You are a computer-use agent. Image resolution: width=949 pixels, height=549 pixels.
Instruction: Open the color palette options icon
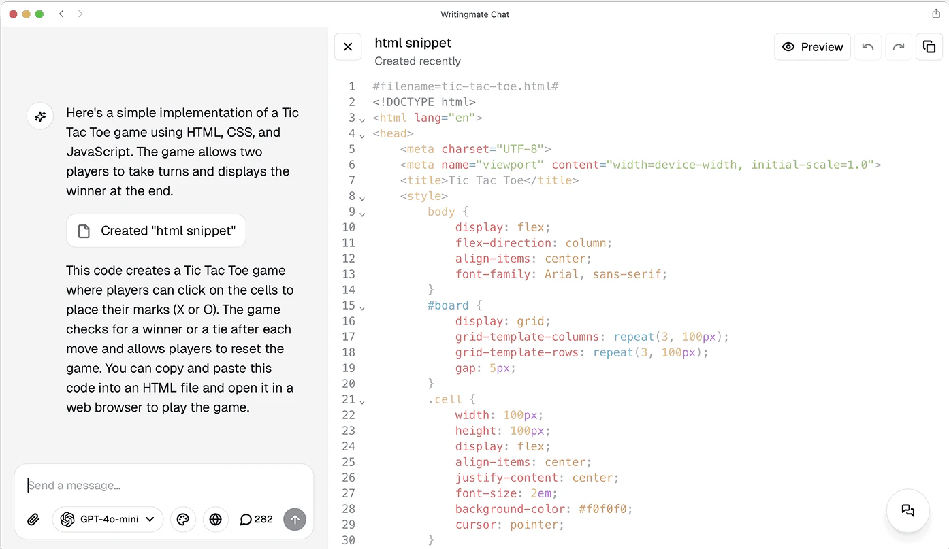pos(183,519)
